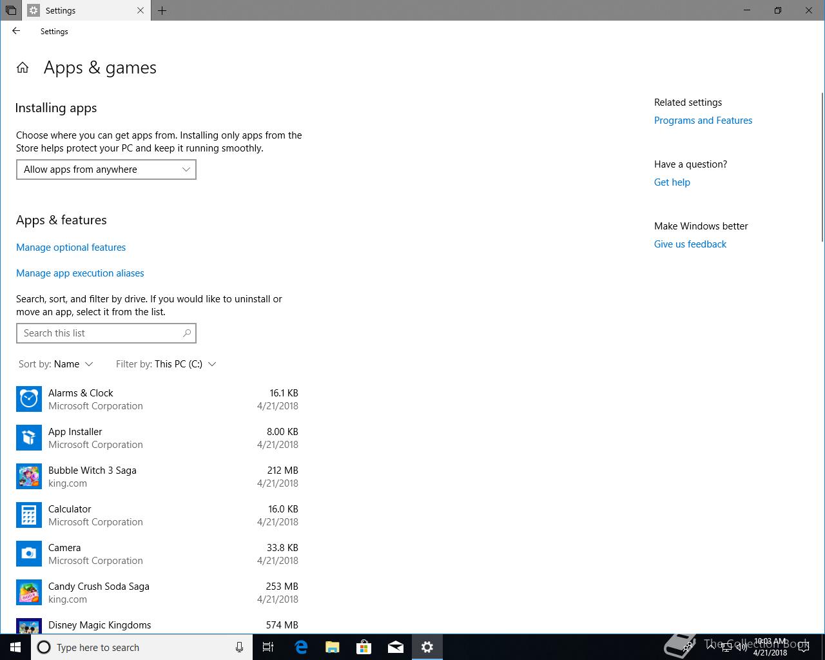Click the Get help link
Viewport: 825px width, 660px height.
[x=672, y=182]
